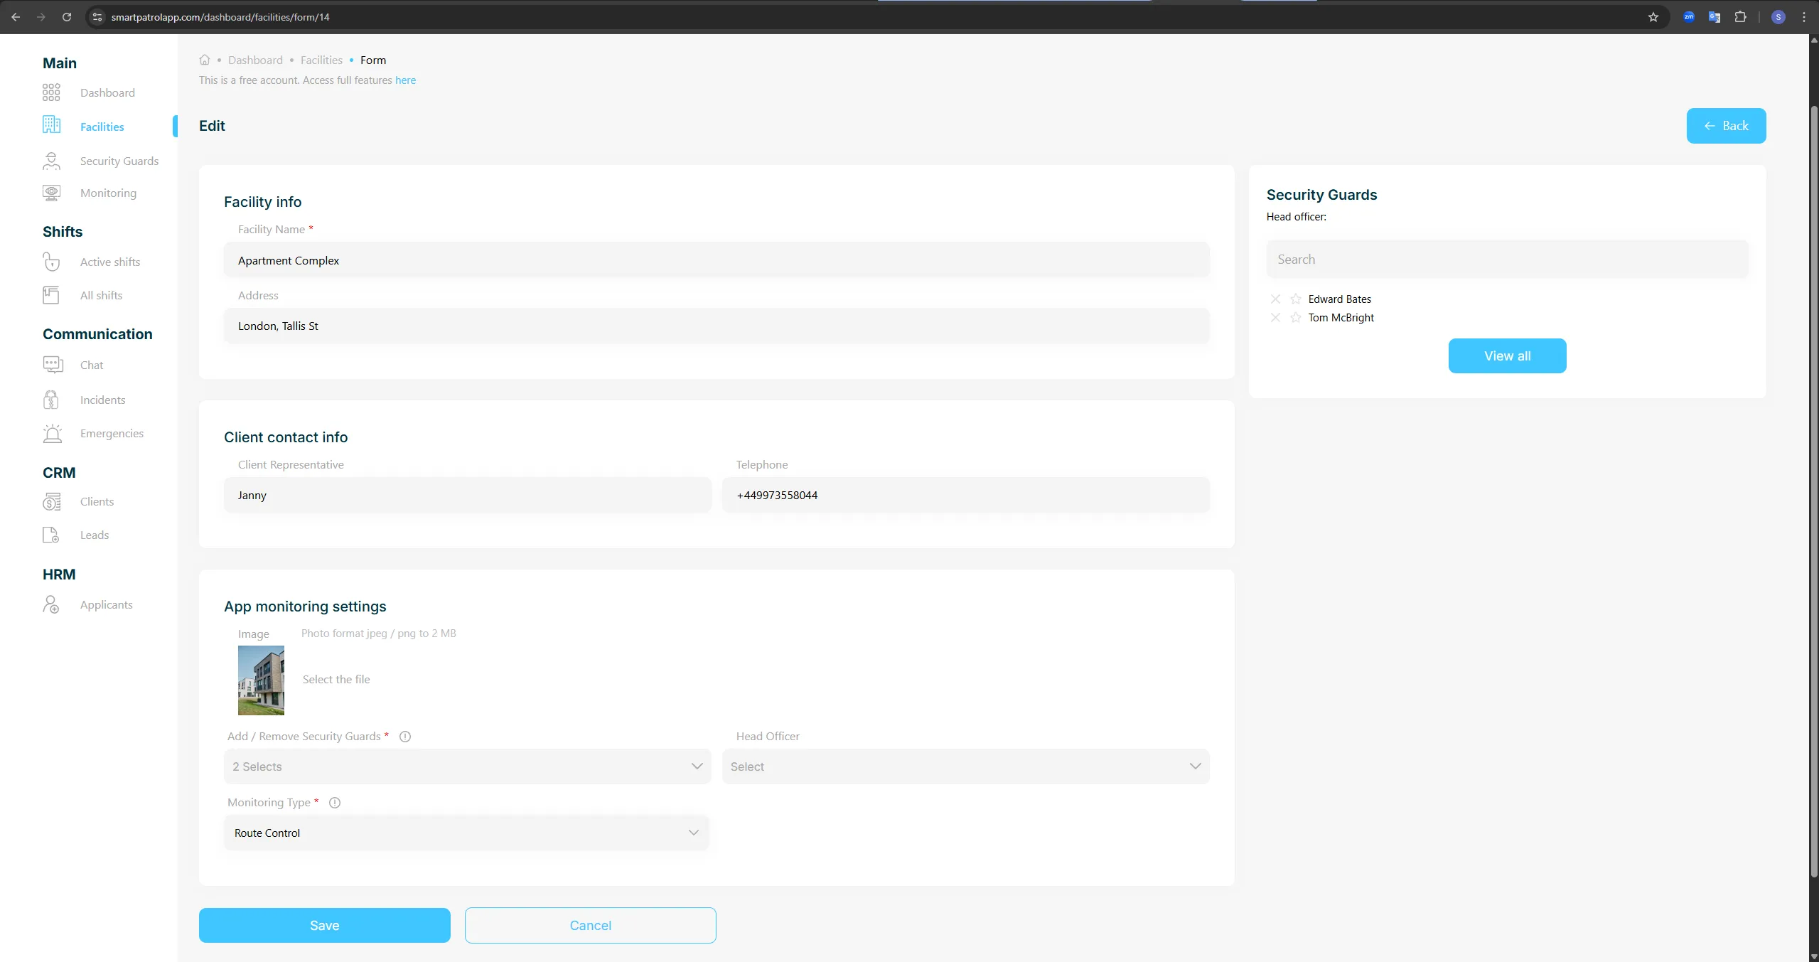Image resolution: width=1819 pixels, height=962 pixels.
Task: Click the Monitoring eye-screen icon
Action: tap(51, 193)
